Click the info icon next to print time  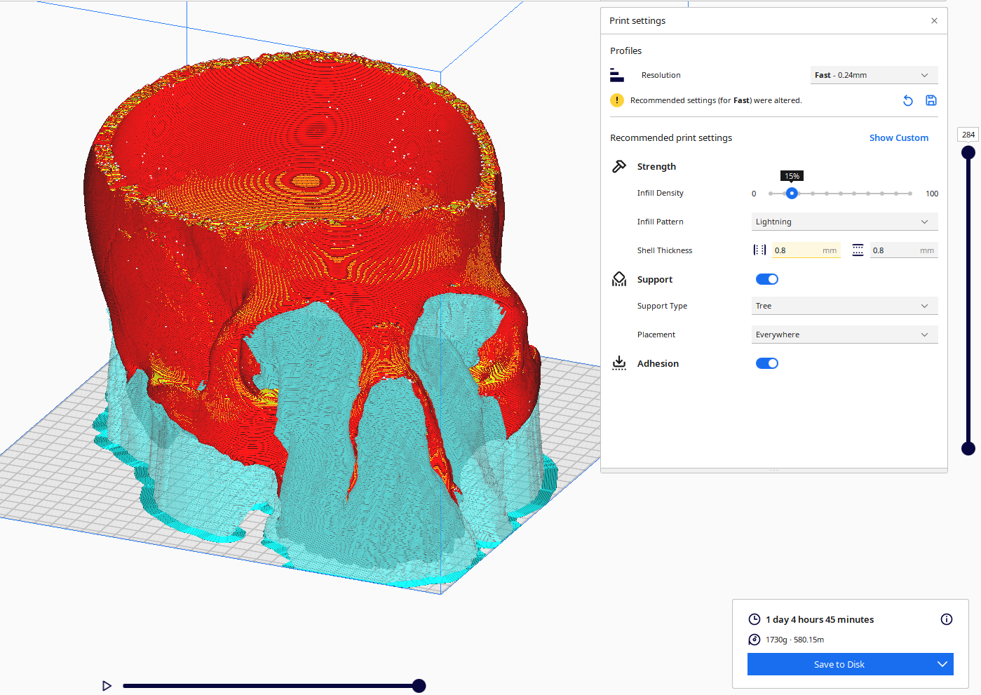click(x=946, y=619)
